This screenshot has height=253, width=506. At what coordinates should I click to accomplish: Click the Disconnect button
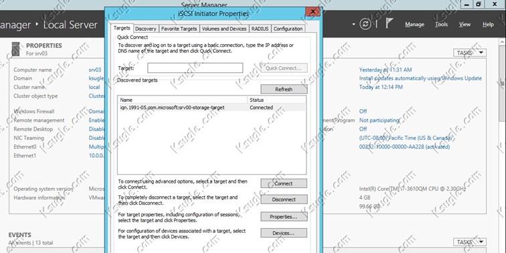click(x=284, y=199)
